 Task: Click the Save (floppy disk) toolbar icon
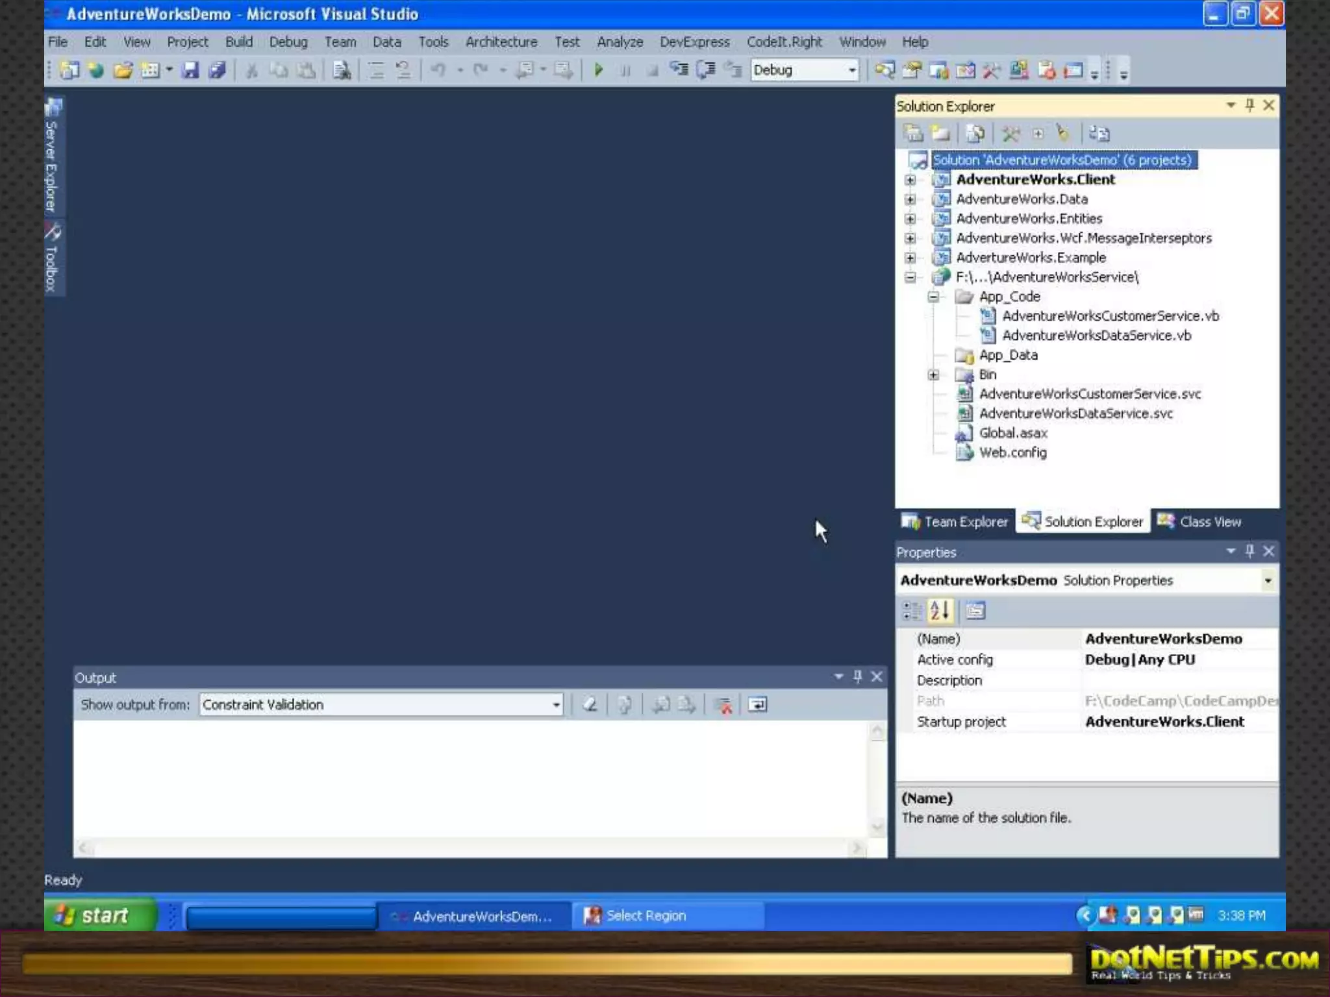(x=190, y=70)
